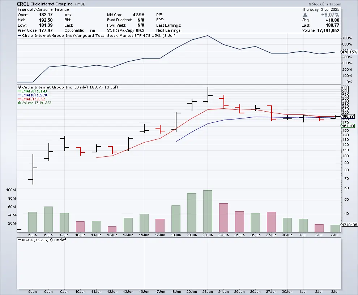Screen dimensions: 358x295
Task: Click the 50 label on the price axis
Action: (x=346, y=199)
